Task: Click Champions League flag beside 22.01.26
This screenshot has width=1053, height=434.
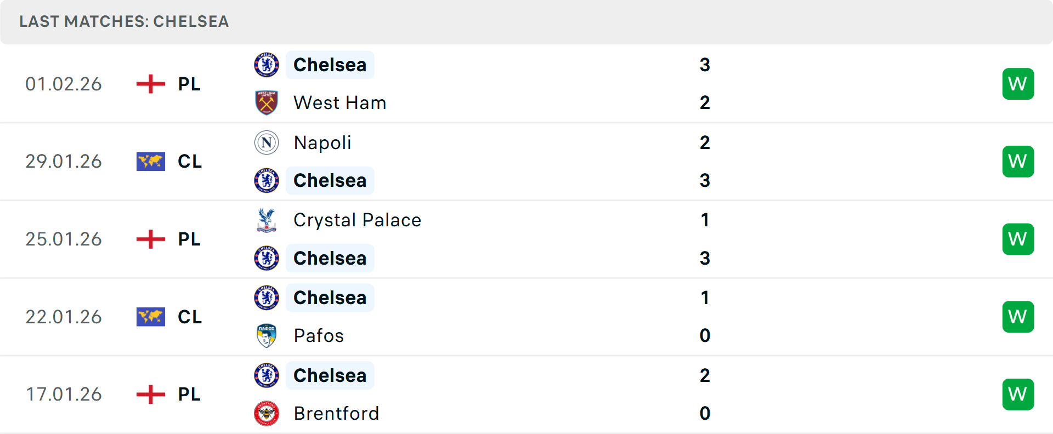Action: (151, 317)
